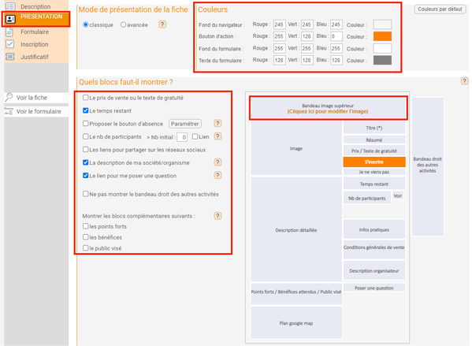
Task: Open help for the absence button option
Action: tap(217, 123)
